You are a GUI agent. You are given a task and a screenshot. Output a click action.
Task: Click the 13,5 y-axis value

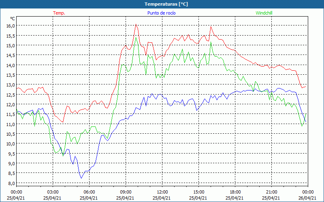tap(11, 75)
